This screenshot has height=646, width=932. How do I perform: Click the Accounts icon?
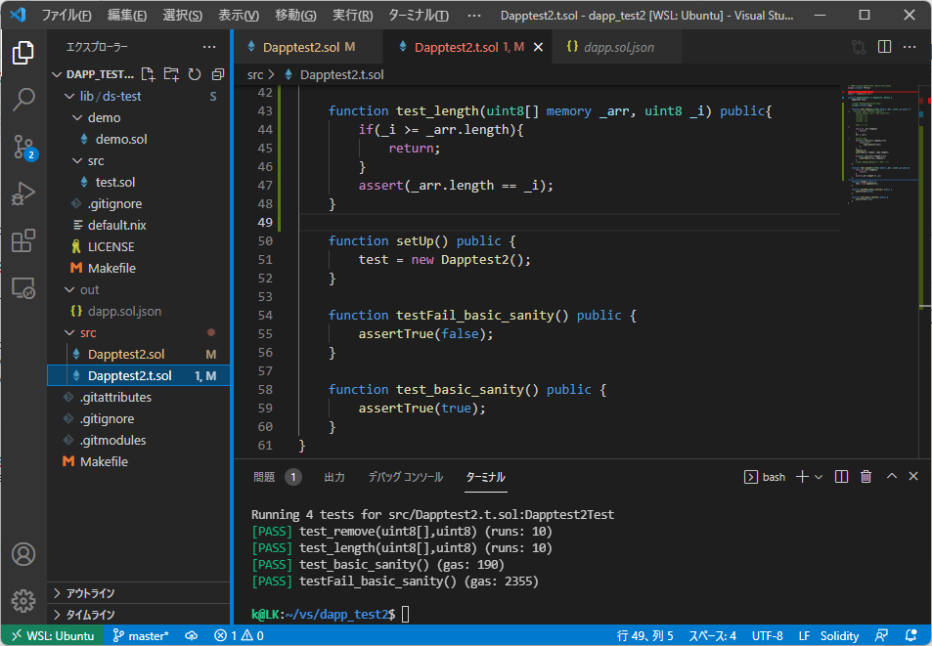coord(23,553)
